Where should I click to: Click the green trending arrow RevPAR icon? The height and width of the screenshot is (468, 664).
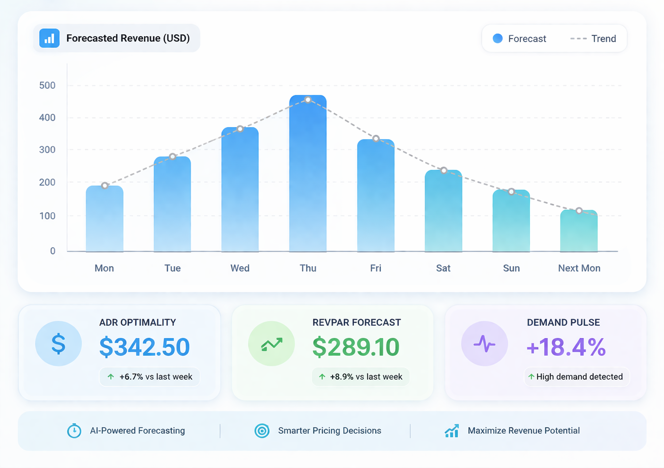(x=271, y=344)
